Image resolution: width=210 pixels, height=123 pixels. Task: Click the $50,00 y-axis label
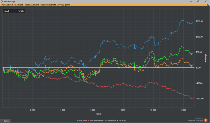point(199,52)
